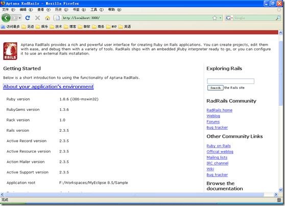This screenshot has height=206, width=285.
Task: Open the 英语 bookmarks folder
Action: pos(125,26)
